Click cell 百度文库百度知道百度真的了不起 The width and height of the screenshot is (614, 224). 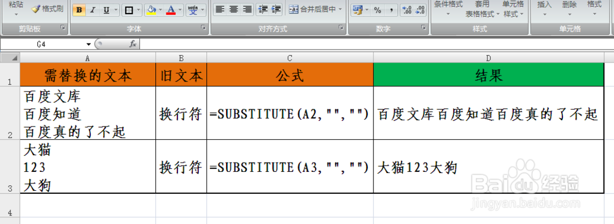[489, 113]
